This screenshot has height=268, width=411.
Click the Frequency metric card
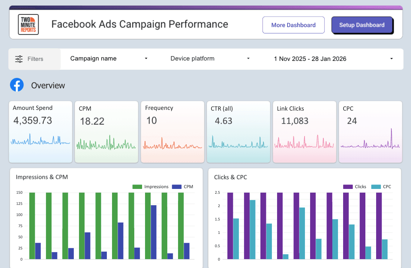[x=172, y=132]
